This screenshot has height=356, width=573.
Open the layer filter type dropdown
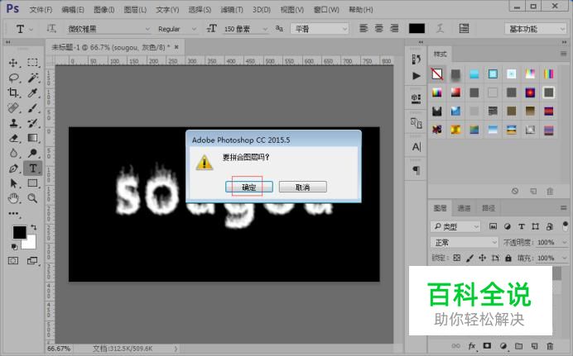coord(455,226)
